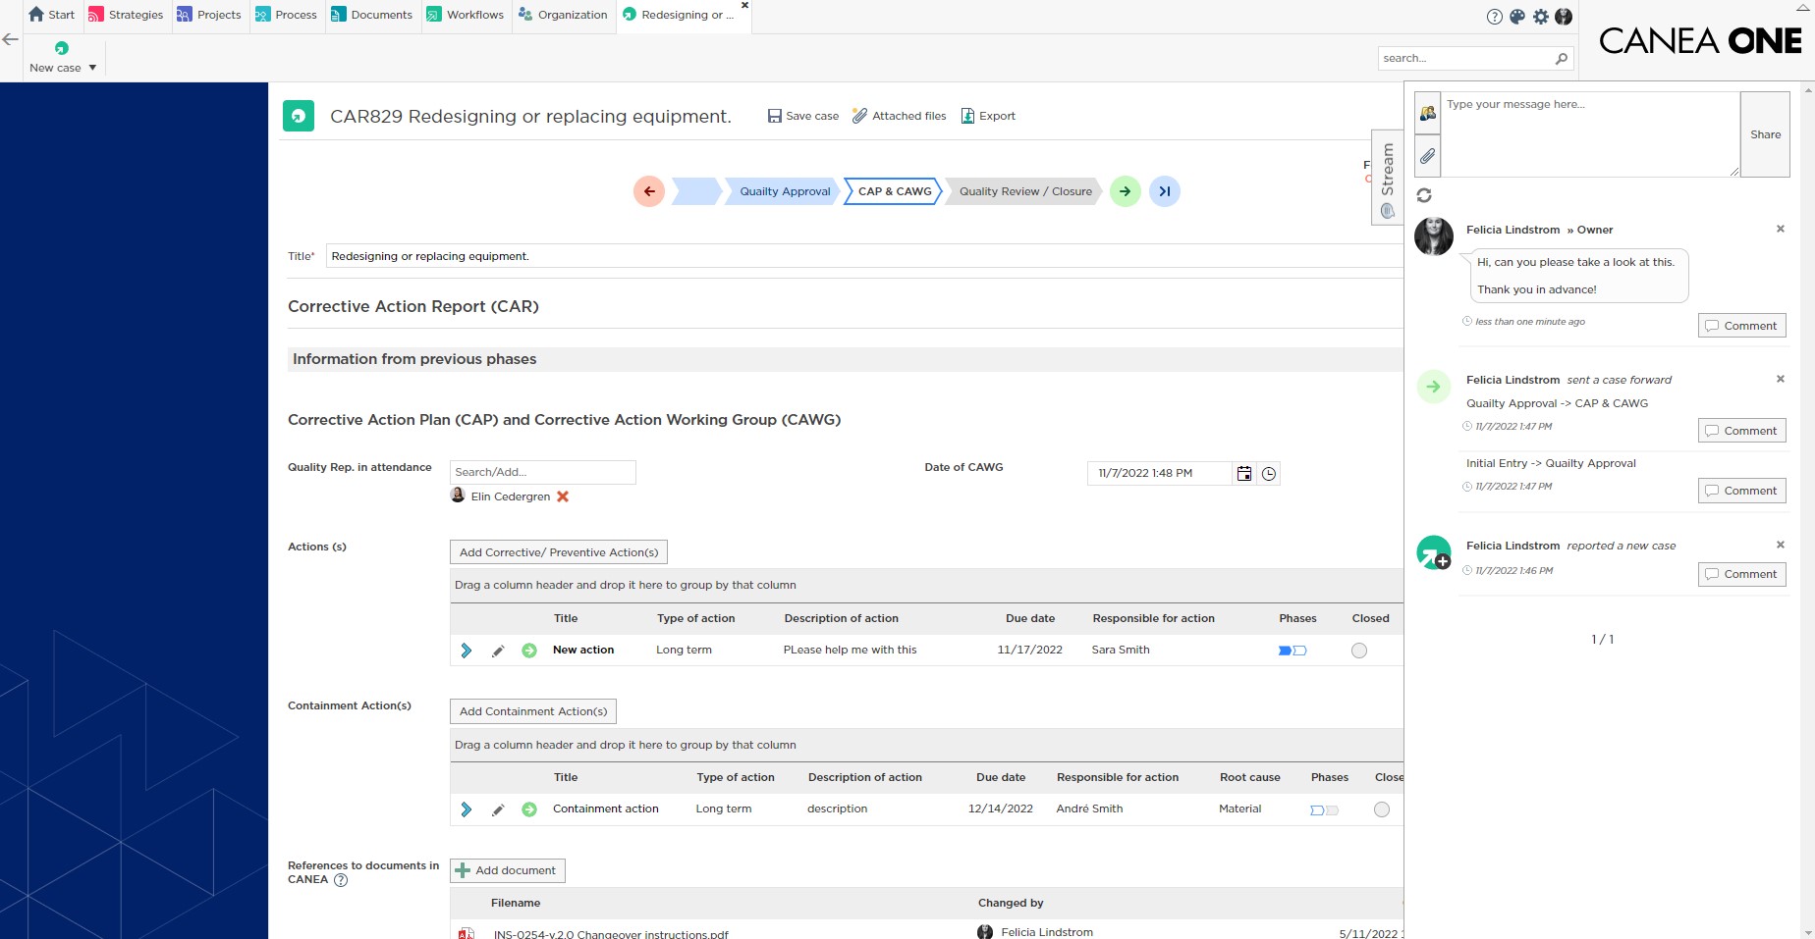This screenshot has width=1815, height=939.
Task: Expand the Containment action row chevron
Action: pos(466,809)
